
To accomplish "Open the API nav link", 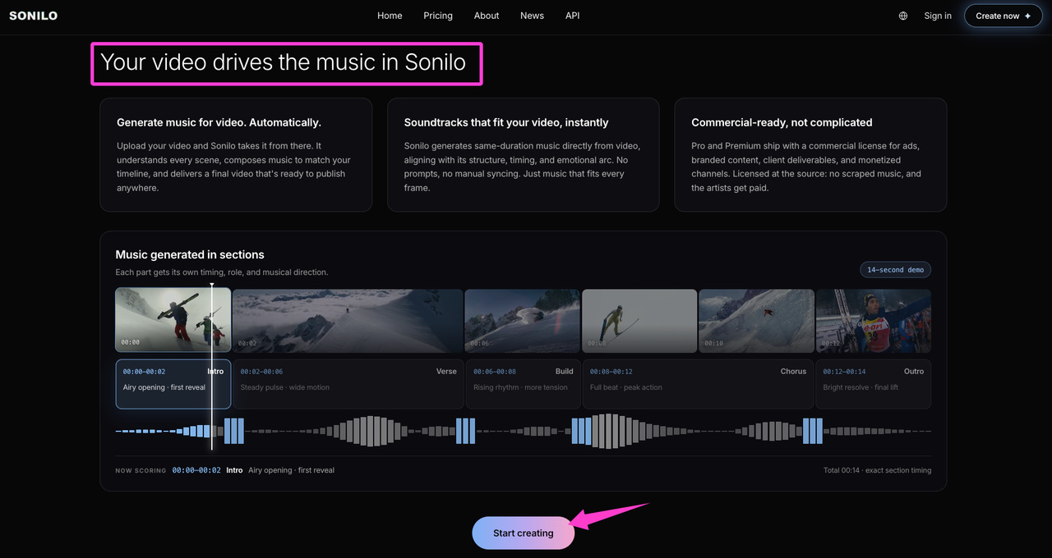I will [x=573, y=16].
